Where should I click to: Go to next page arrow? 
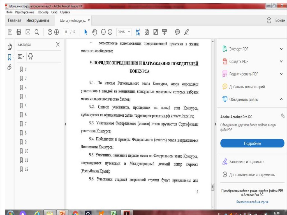tap(56, 32)
